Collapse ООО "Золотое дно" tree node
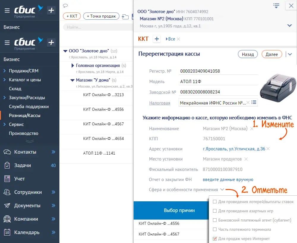297x243 pixels. 65,51
